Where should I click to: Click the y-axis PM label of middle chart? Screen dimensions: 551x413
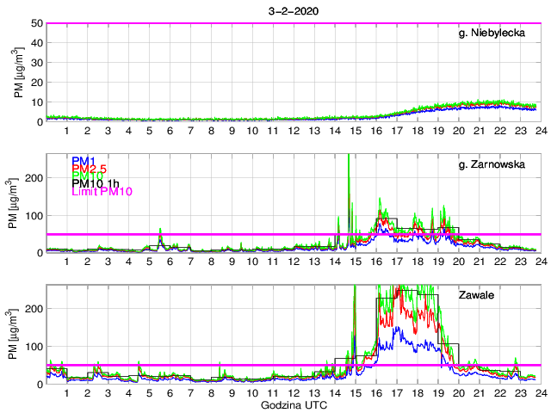(17, 203)
